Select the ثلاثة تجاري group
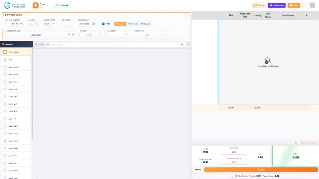 16,119
